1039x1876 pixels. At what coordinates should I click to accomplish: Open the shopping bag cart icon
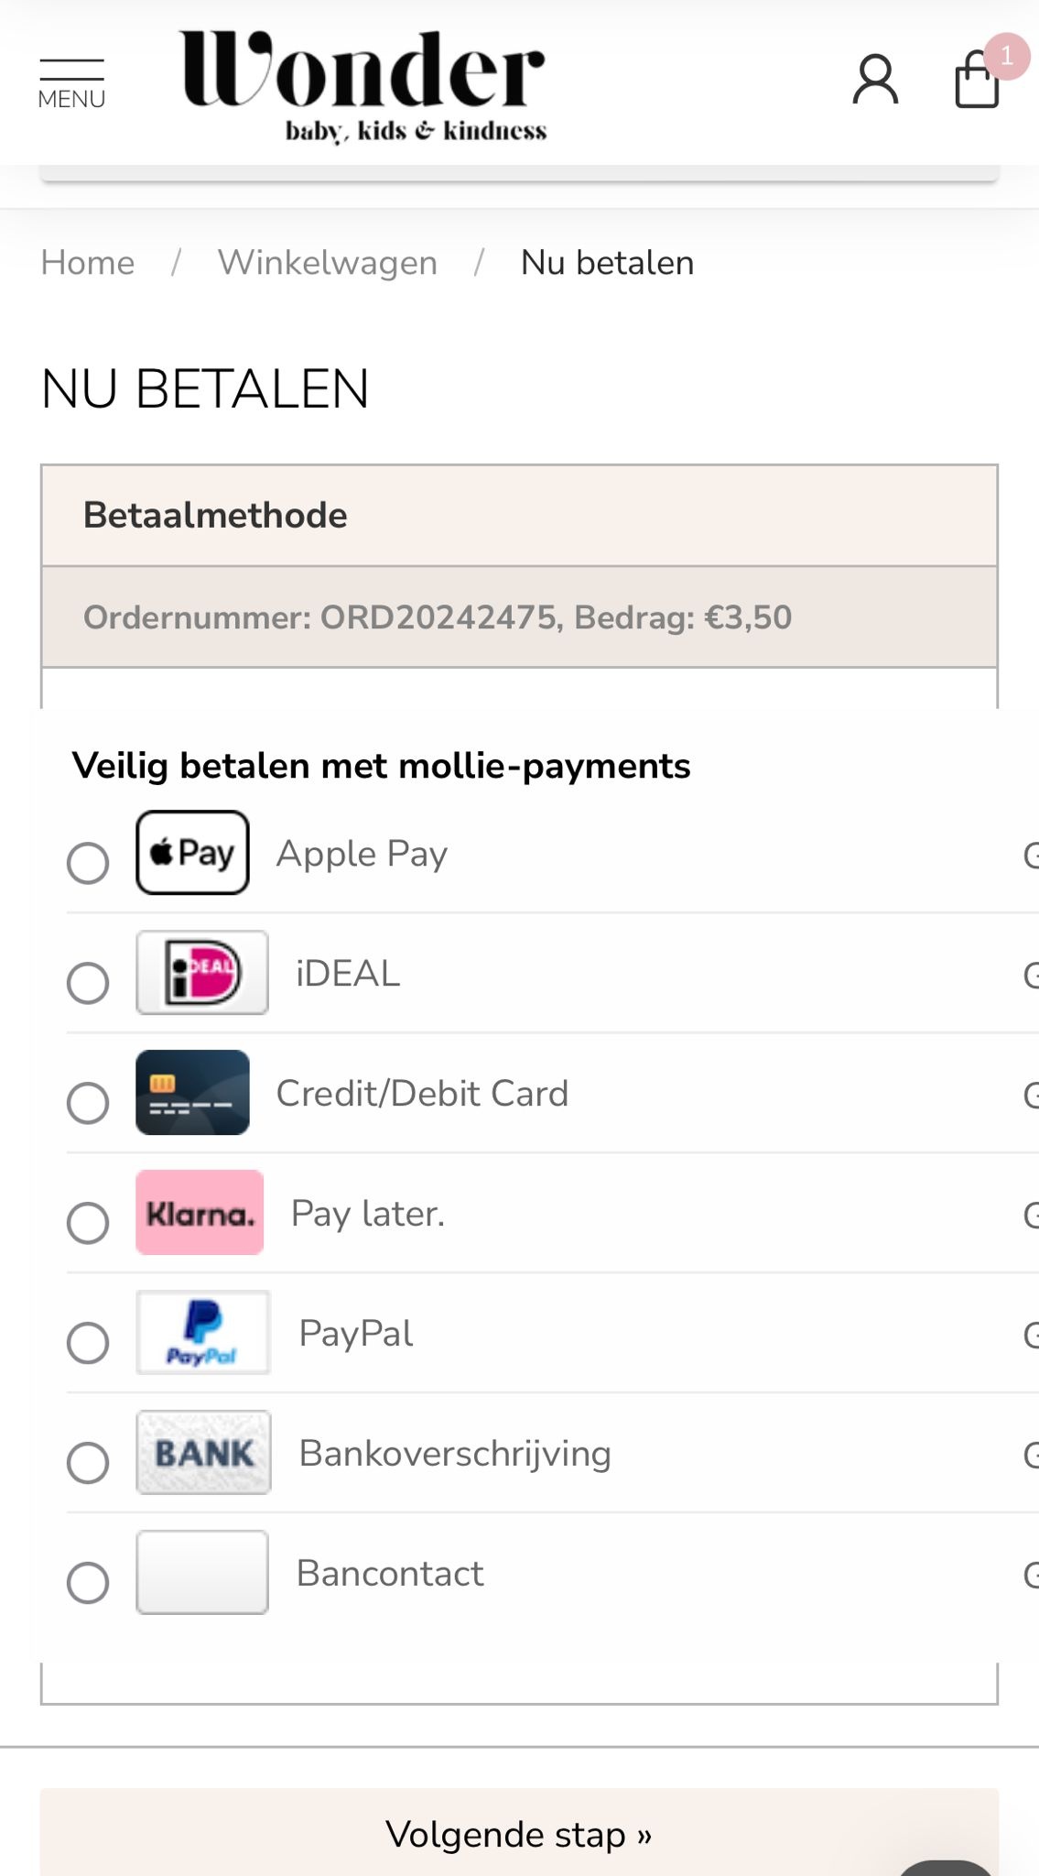(979, 79)
